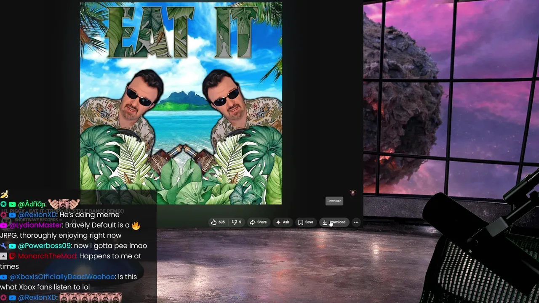
Task: Click 'what Xbox fans listen to lol' text
Action: coord(45,287)
